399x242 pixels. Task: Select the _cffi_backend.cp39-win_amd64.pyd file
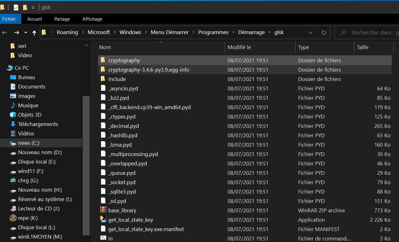(150, 107)
